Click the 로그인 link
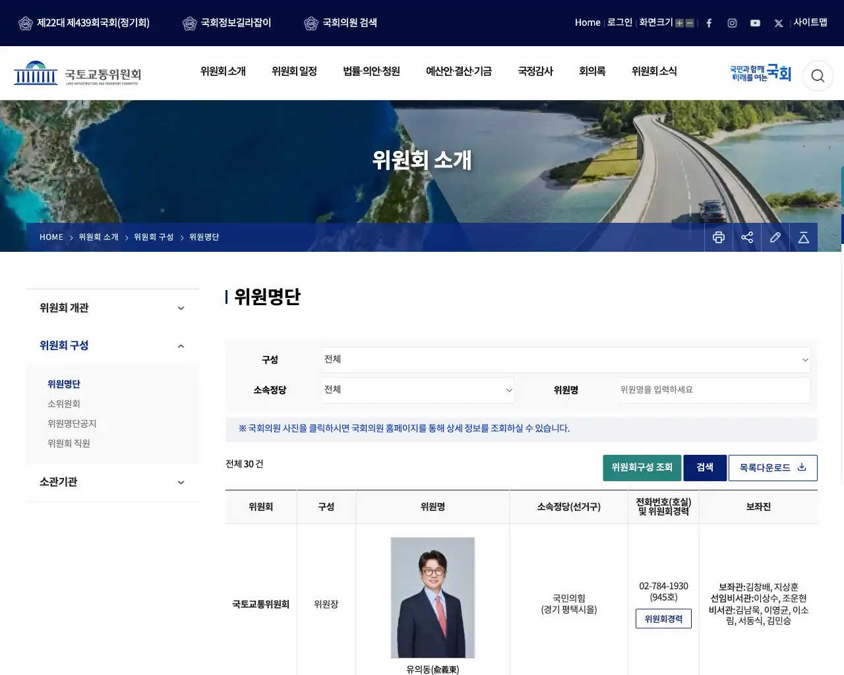The image size is (844, 675). click(620, 22)
